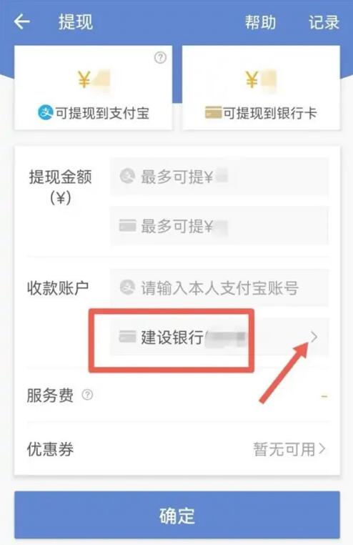Open help info for Alipay withdrawal card
This screenshot has width=353, height=545.
pyautogui.click(x=160, y=57)
